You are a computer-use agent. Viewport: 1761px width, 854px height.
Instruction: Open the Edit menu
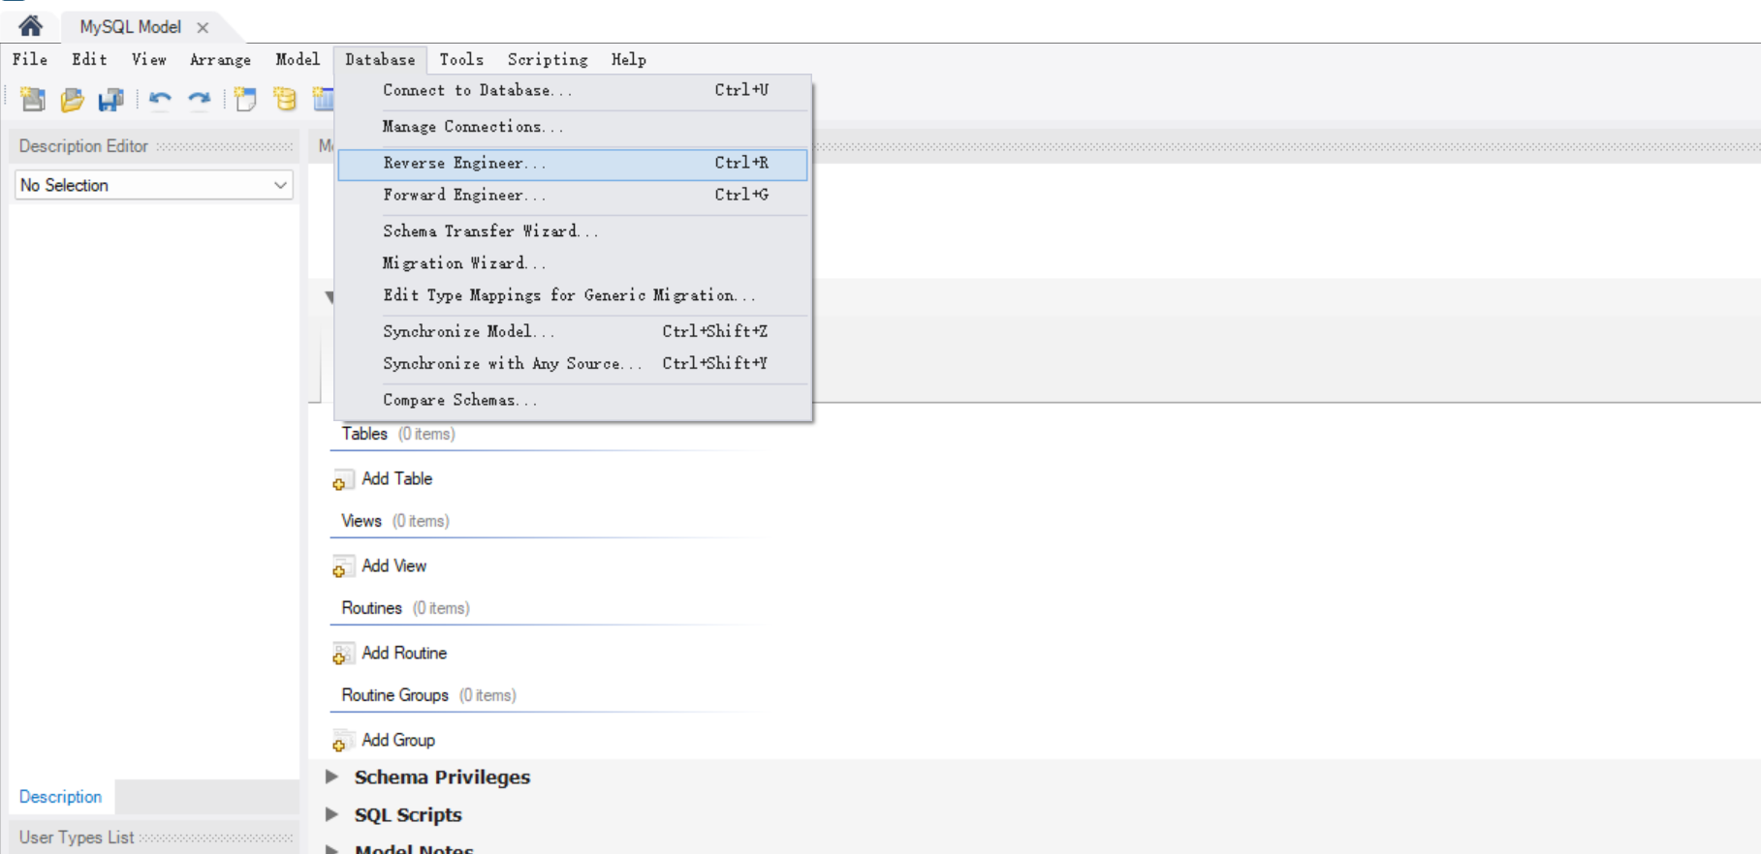[x=89, y=59]
